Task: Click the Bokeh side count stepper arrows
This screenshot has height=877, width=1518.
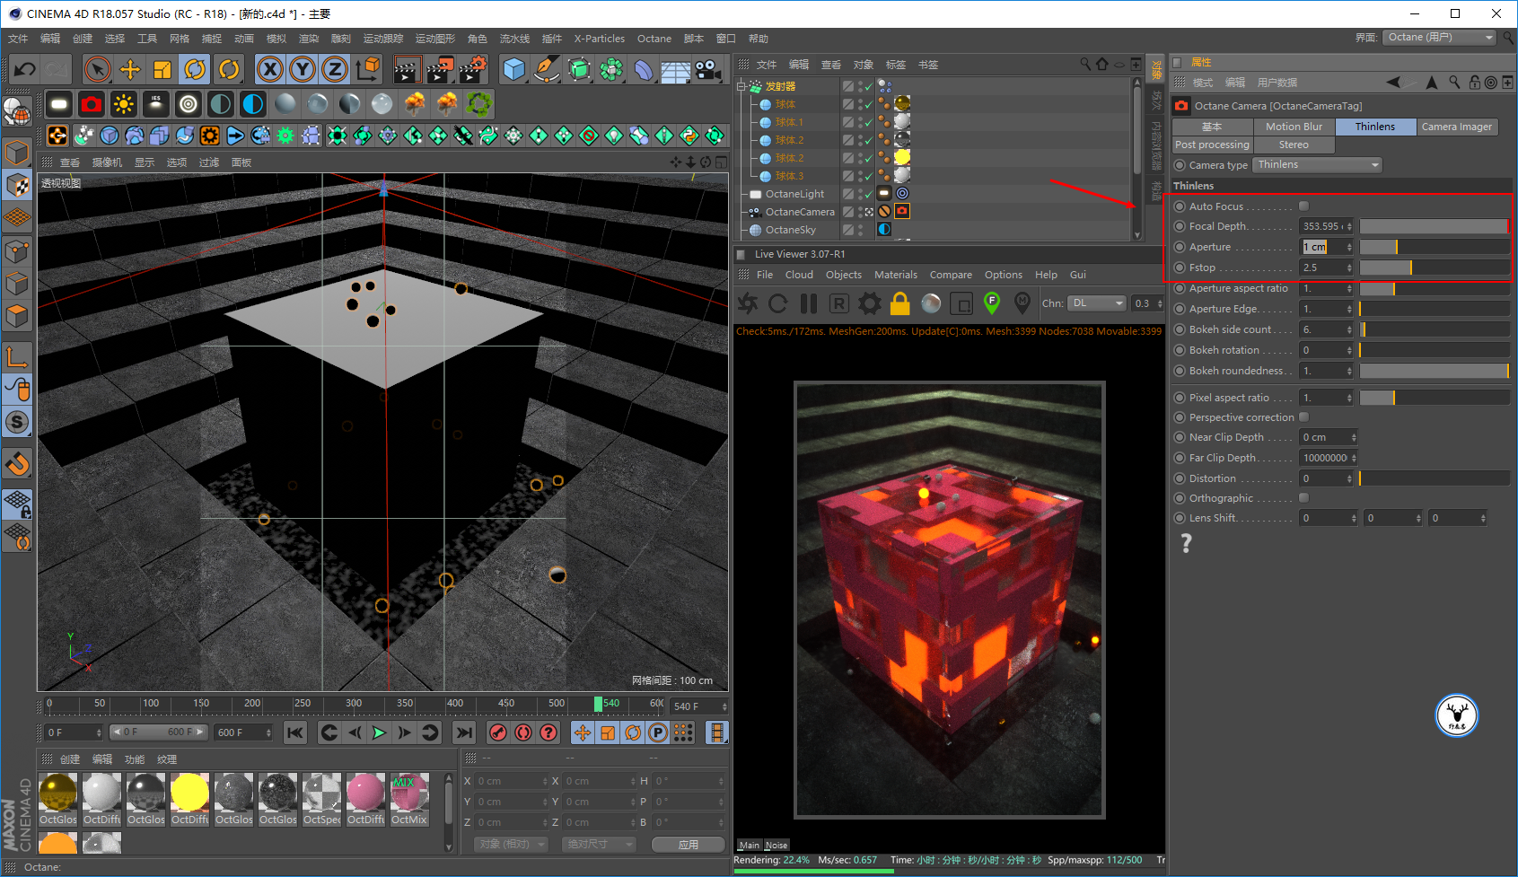Action: (x=1349, y=330)
